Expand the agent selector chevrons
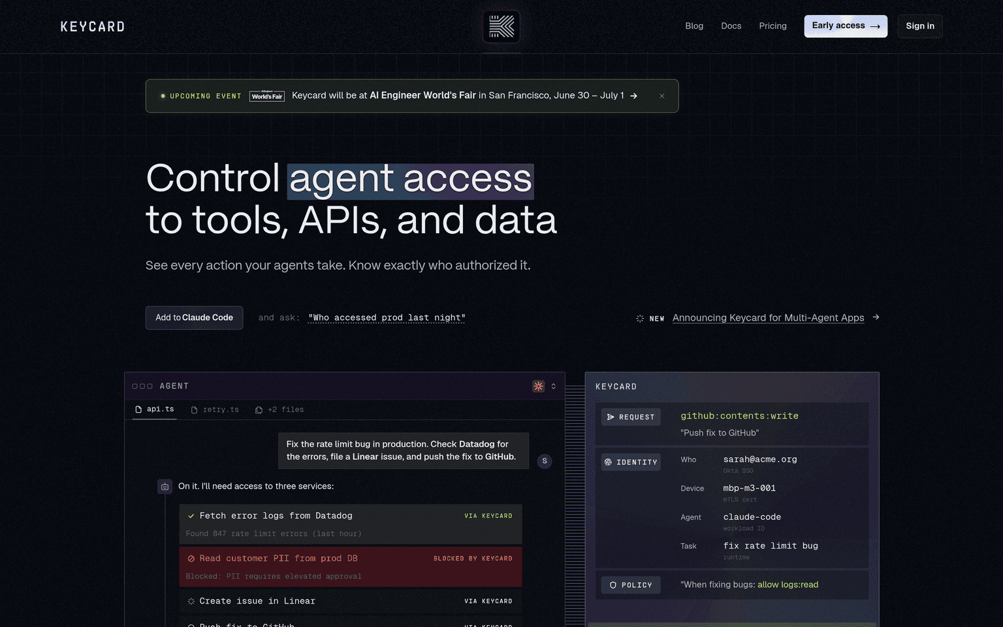Image resolution: width=1003 pixels, height=627 pixels. coord(553,387)
